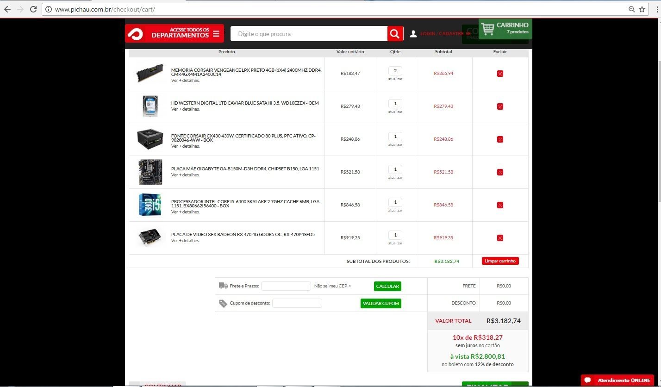Click the Limpar carrinho button
The width and height of the screenshot is (661, 387).
[500, 261]
